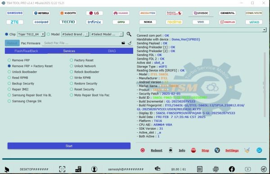Select the Qualcomm Snapdragon module
This screenshot has width=270, height=174.
tap(174, 13)
